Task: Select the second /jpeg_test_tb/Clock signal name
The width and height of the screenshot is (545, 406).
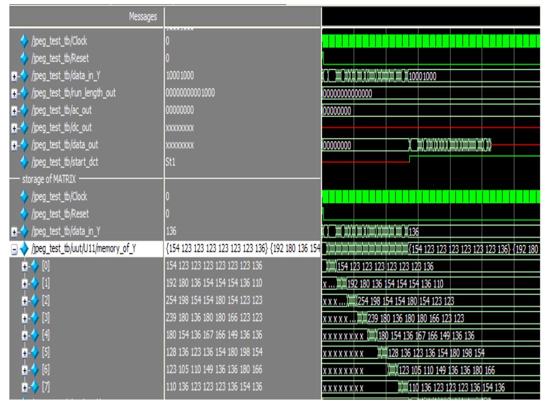Action: (x=59, y=197)
